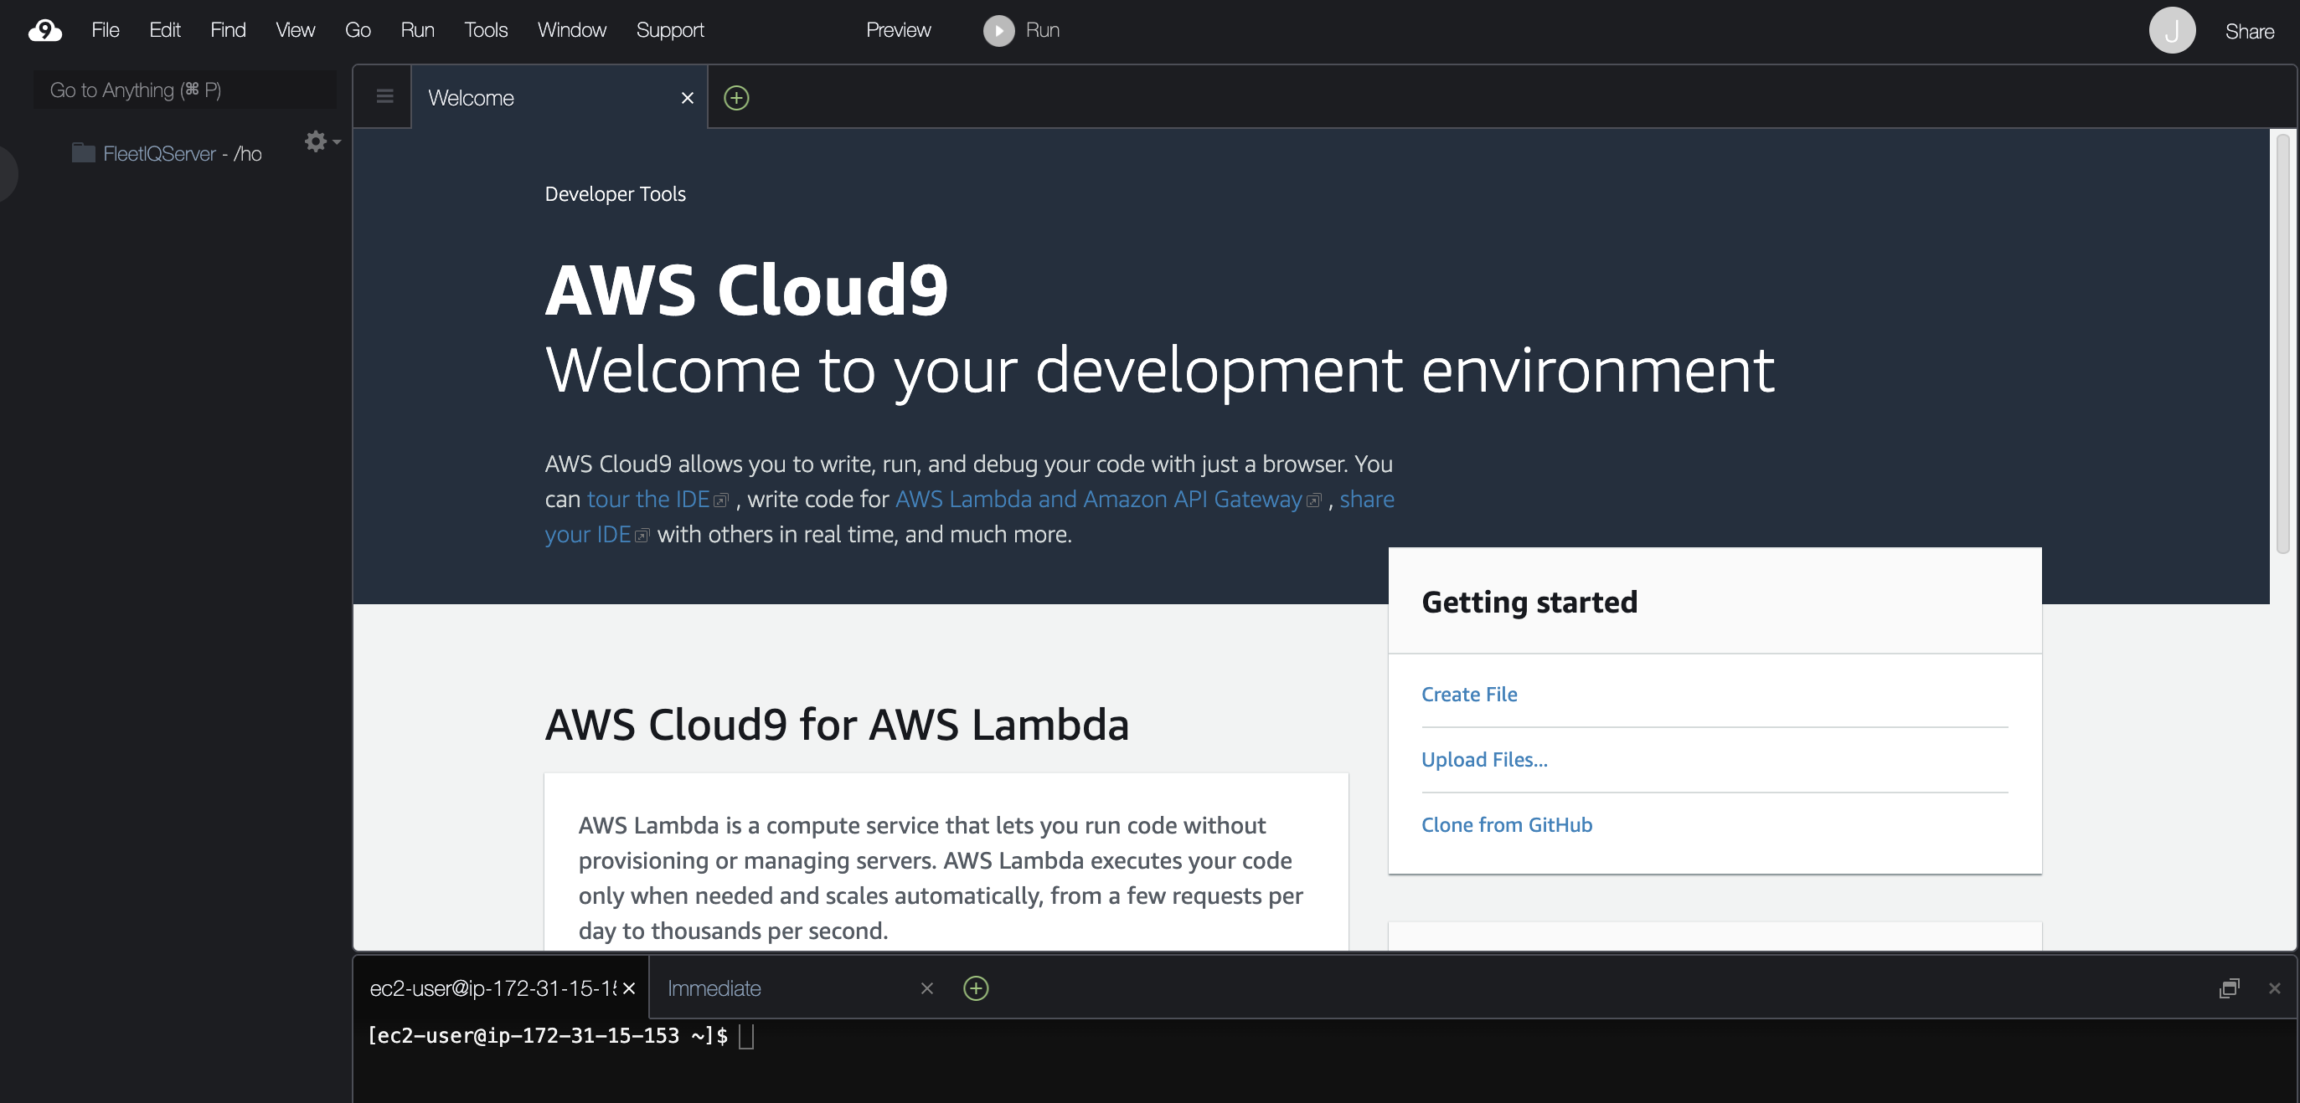Open the View menu
2300x1103 pixels.
click(x=295, y=30)
